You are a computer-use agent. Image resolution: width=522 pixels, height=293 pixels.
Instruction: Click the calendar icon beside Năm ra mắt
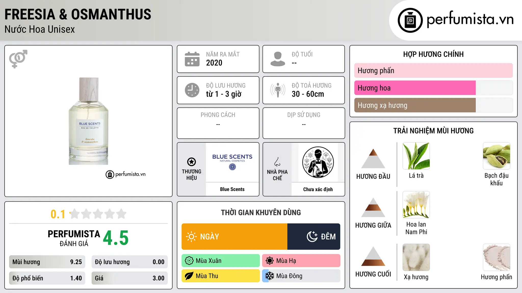coord(192,59)
